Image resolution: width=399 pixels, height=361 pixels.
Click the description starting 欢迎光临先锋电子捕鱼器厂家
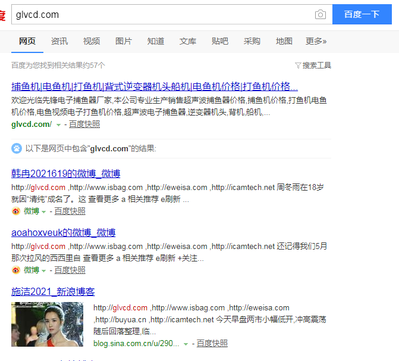click(169, 106)
